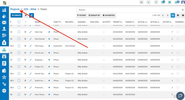Click the user avatar in top bar
The image size is (185, 100).
click(183, 2)
